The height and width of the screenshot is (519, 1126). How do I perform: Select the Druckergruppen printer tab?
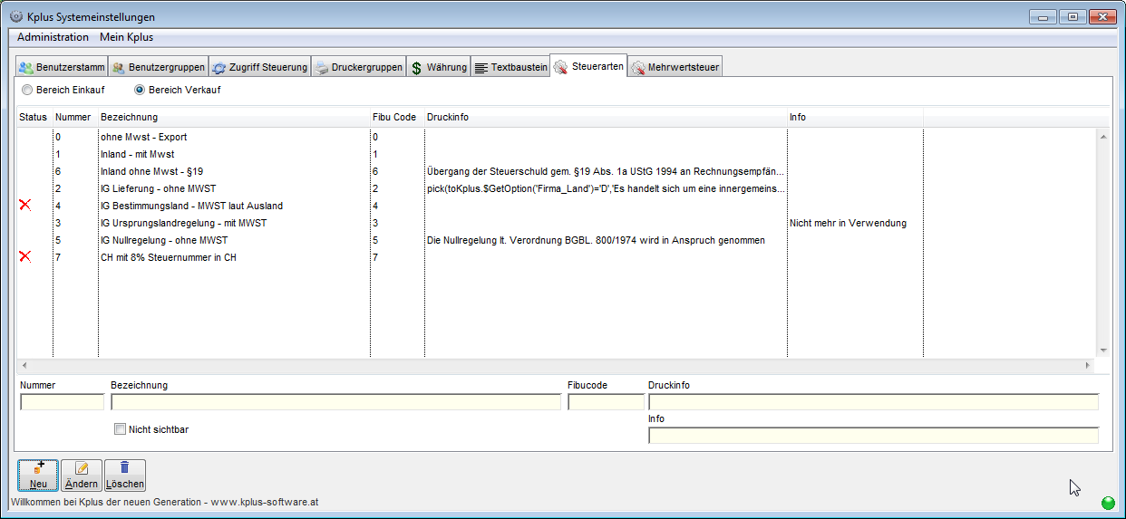(357, 68)
